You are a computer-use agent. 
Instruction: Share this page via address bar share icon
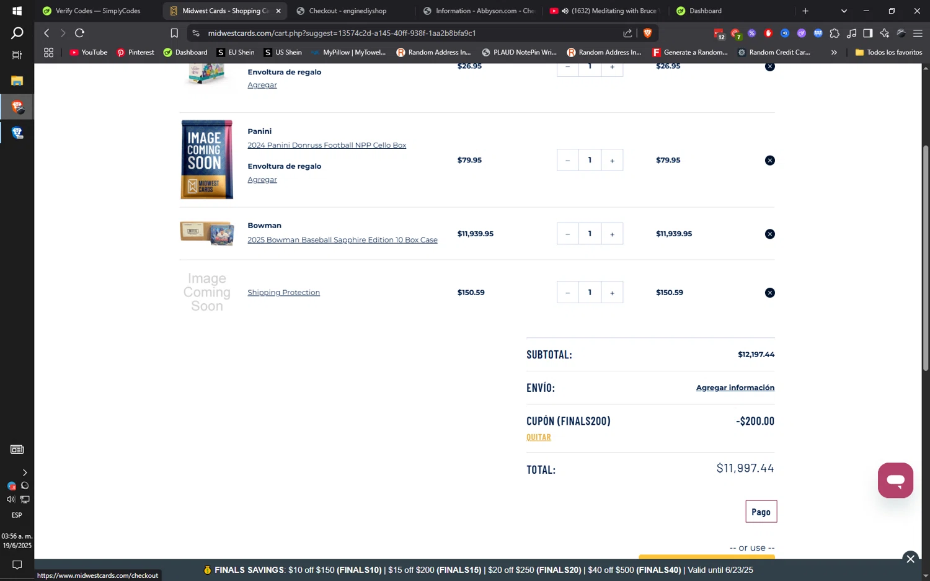point(627,33)
